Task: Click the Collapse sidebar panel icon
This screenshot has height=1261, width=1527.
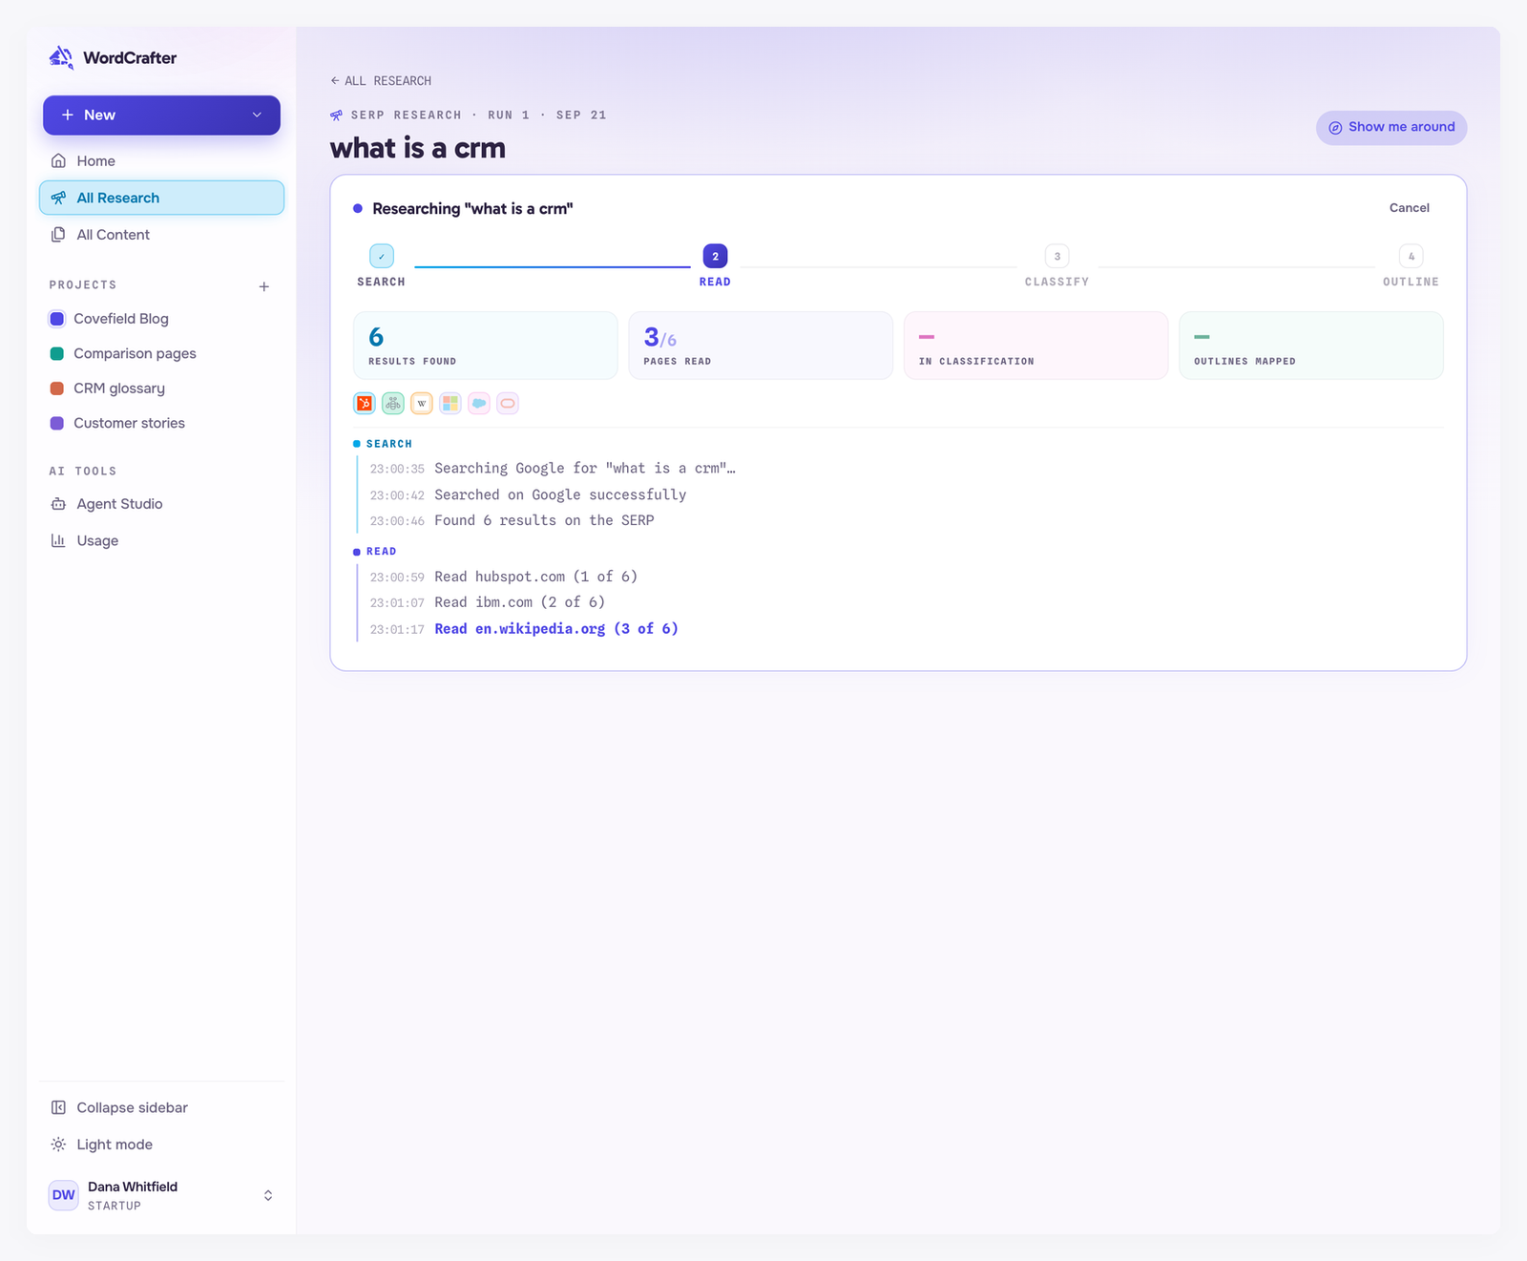Action: point(58,1107)
